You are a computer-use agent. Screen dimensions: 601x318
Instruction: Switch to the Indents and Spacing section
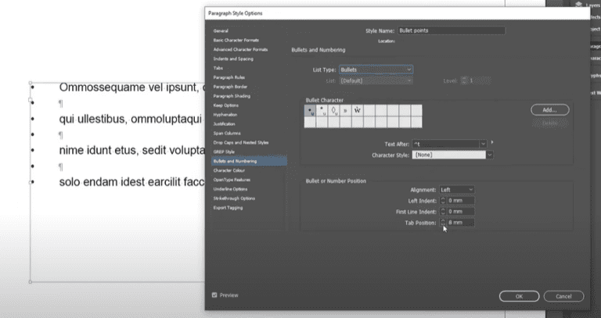232,59
